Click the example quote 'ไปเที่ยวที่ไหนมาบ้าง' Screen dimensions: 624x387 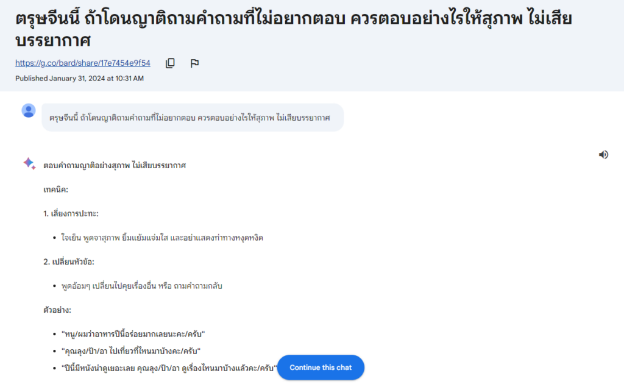tap(131, 351)
